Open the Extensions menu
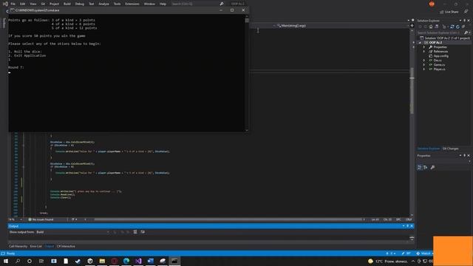The width and height of the screenshot is (473, 266). point(132,4)
